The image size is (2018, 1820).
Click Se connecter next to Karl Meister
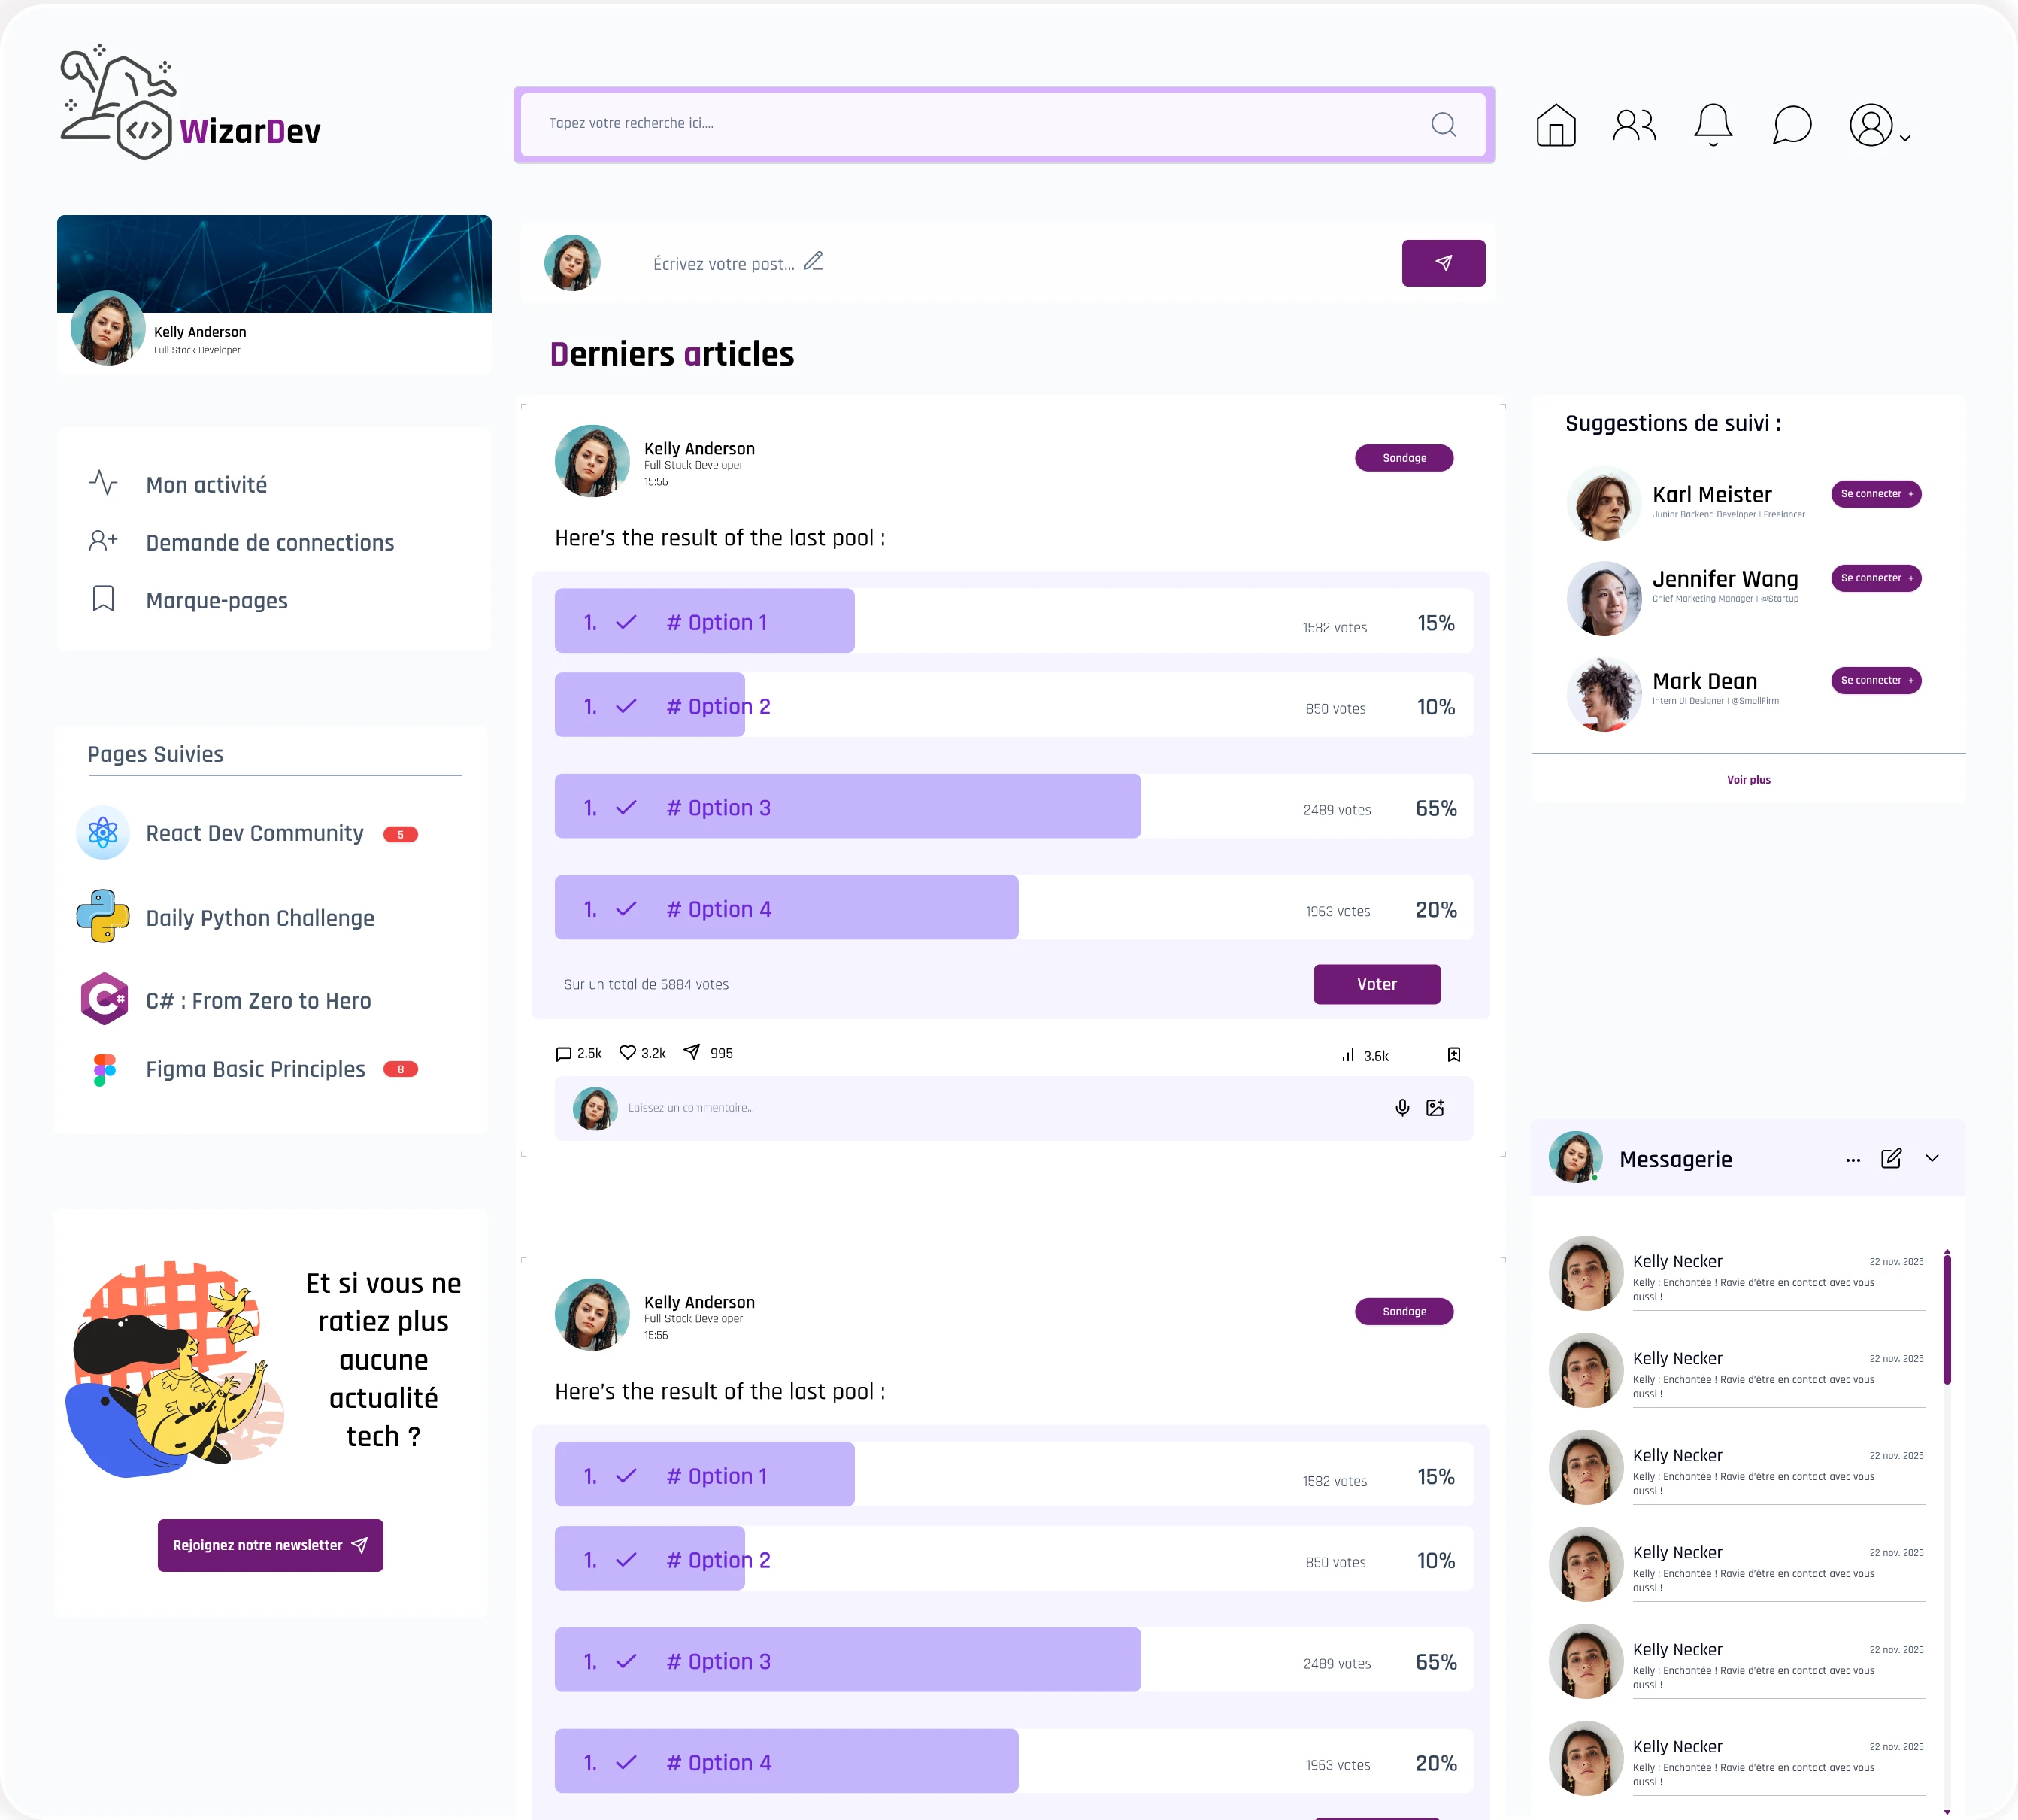(x=1875, y=494)
